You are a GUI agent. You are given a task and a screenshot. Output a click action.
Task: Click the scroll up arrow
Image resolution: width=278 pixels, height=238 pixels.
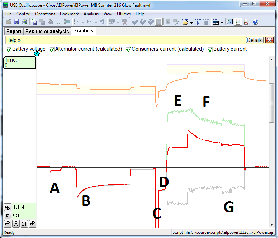point(272,60)
